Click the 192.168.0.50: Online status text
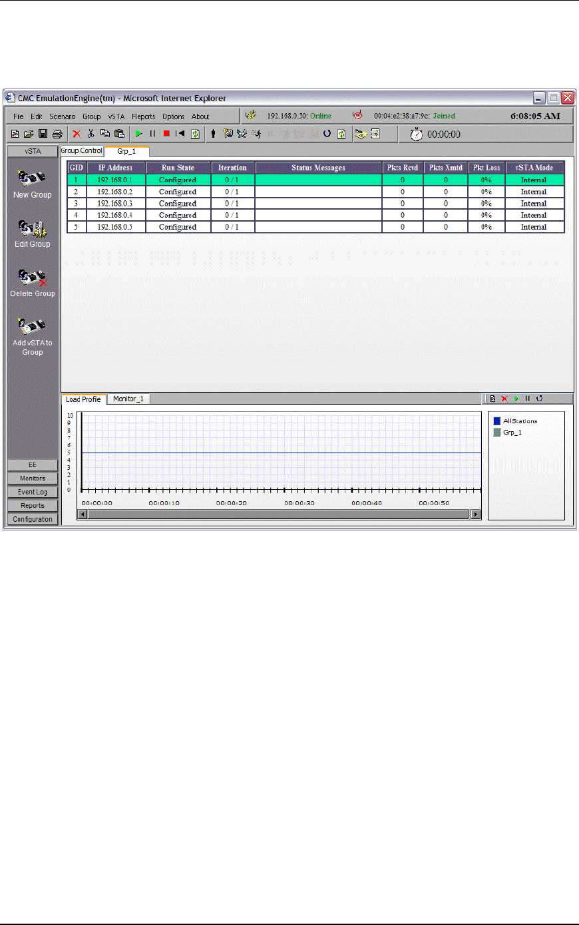Screen dimensions: 579x925 [299, 116]
